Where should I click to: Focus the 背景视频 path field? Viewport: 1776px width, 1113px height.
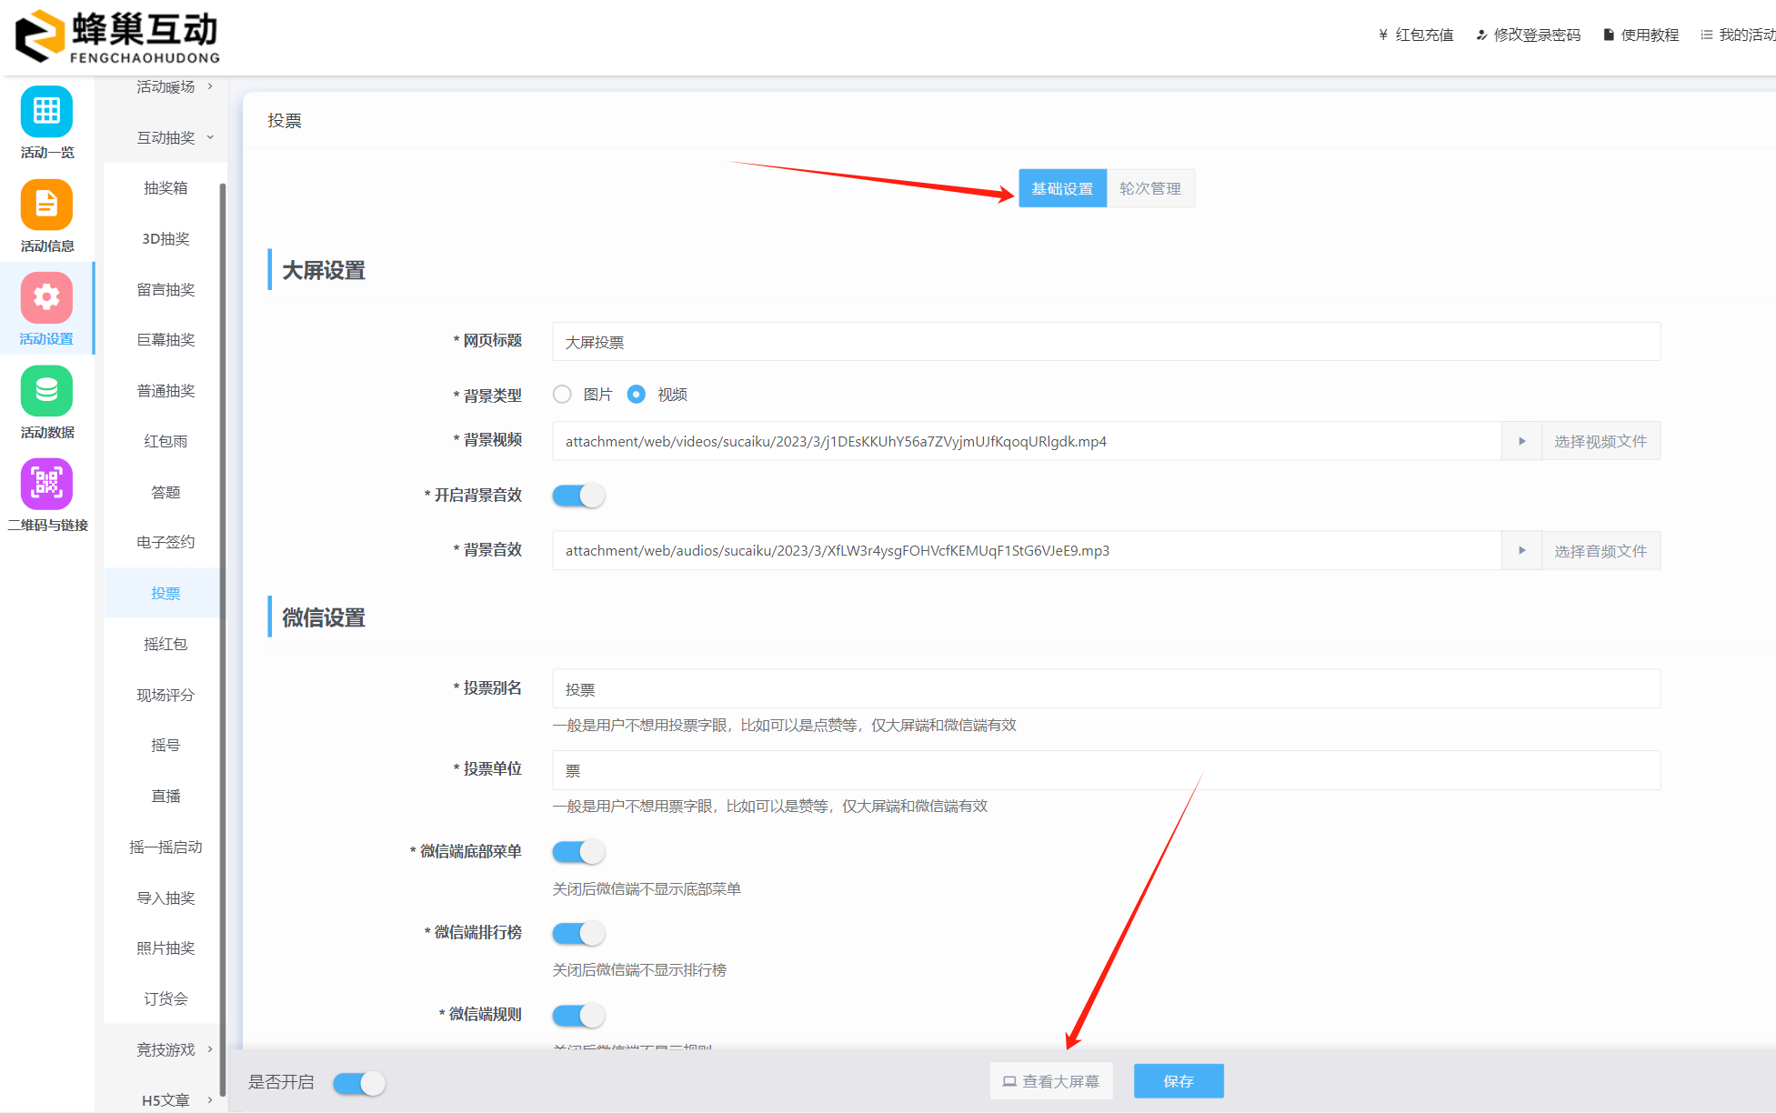tap(1027, 441)
